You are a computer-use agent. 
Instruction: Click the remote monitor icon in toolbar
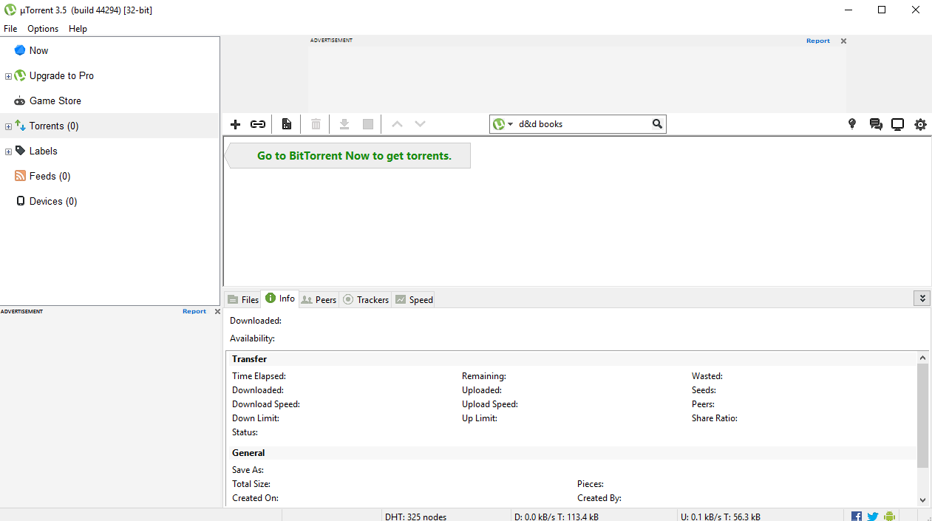(897, 124)
